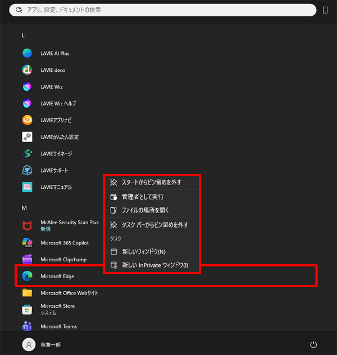Viewport: 337px width, 355px height.
Task: Open the Microsoft Teams icon
Action: [x=27, y=326]
